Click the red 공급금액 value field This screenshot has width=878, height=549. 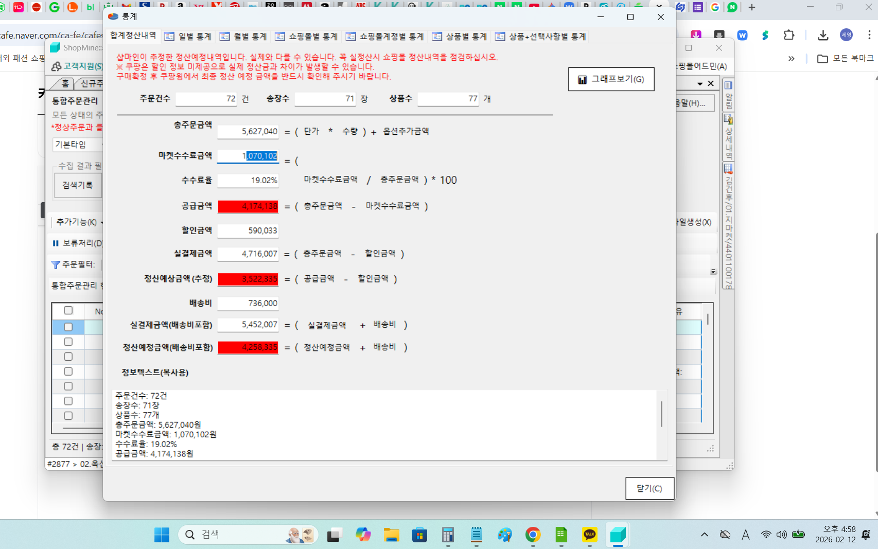tap(248, 206)
